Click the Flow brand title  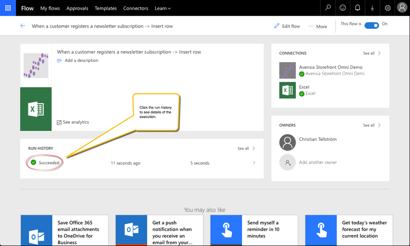[27, 8]
